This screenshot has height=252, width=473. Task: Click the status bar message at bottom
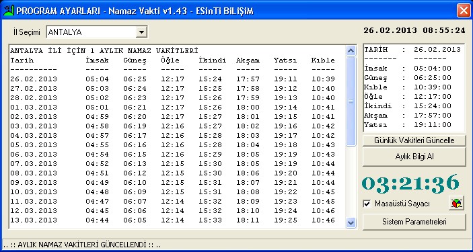point(82,245)
